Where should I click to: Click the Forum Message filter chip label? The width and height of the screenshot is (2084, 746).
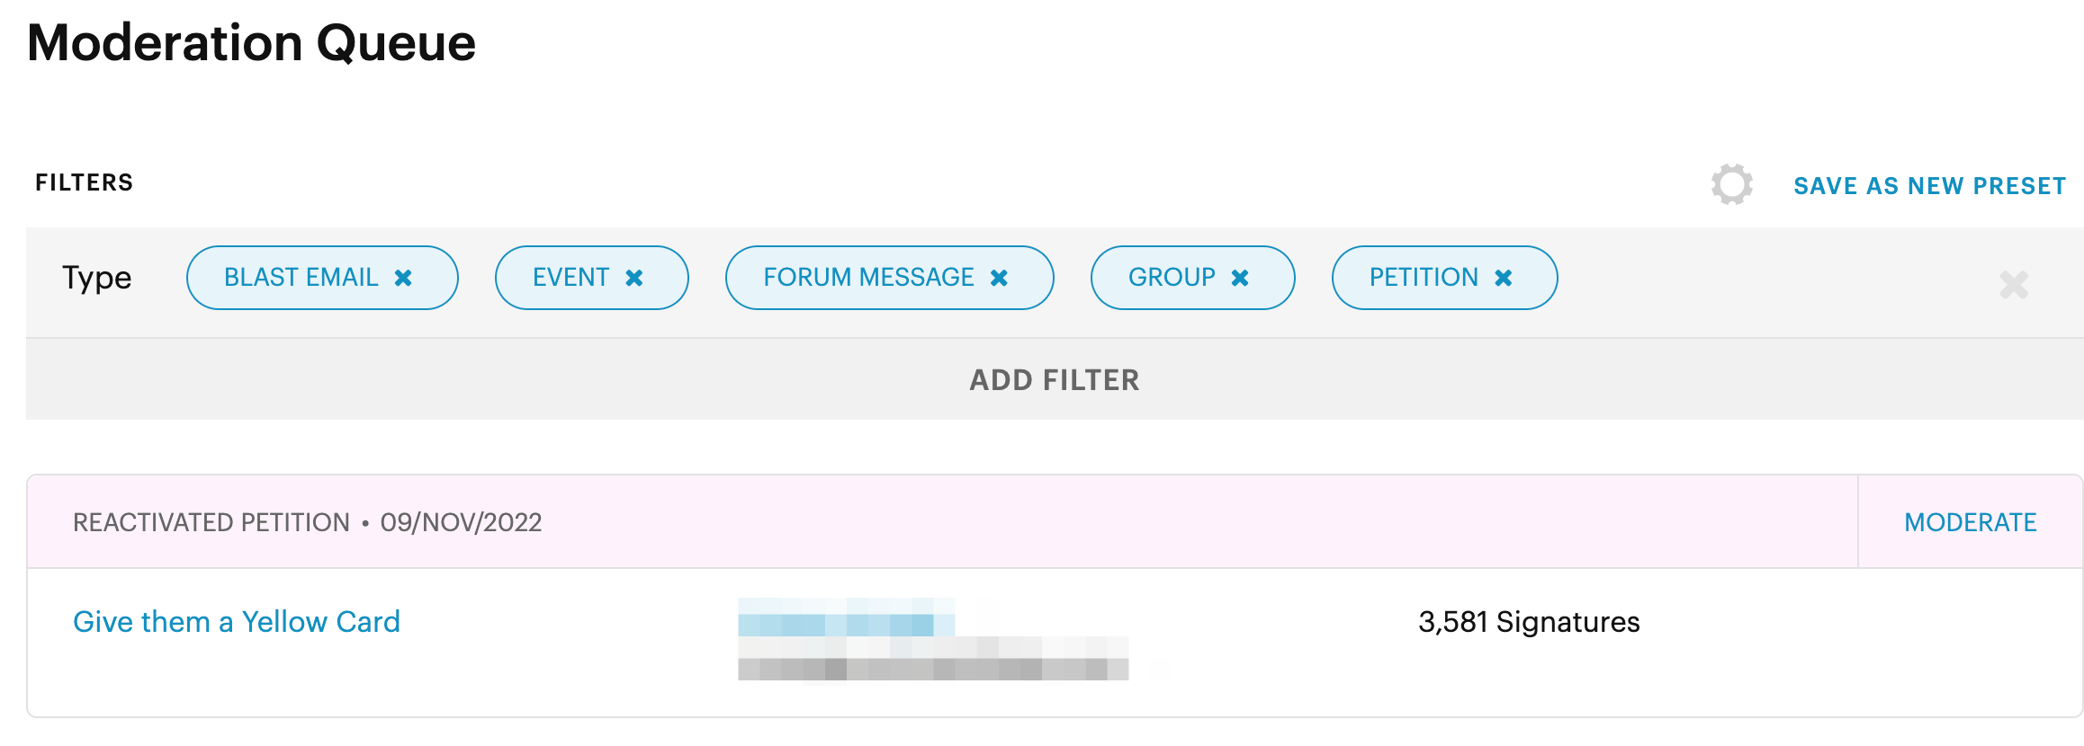coord(868,277)
